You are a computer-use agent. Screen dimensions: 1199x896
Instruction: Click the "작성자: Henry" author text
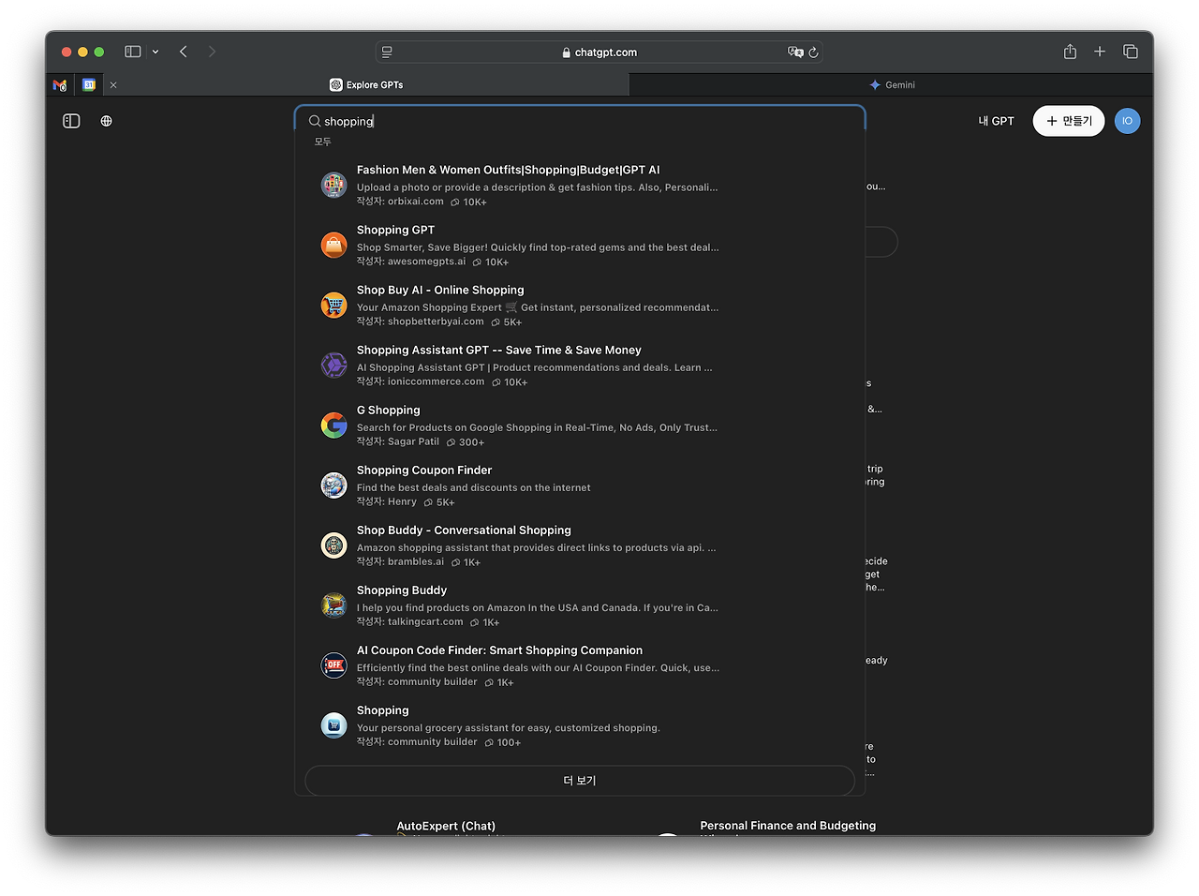click(x=387, y=501)
